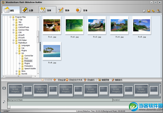163x113 pixels.
Task: Expand the Speech Bubble folder
Action: click(20, 68)
